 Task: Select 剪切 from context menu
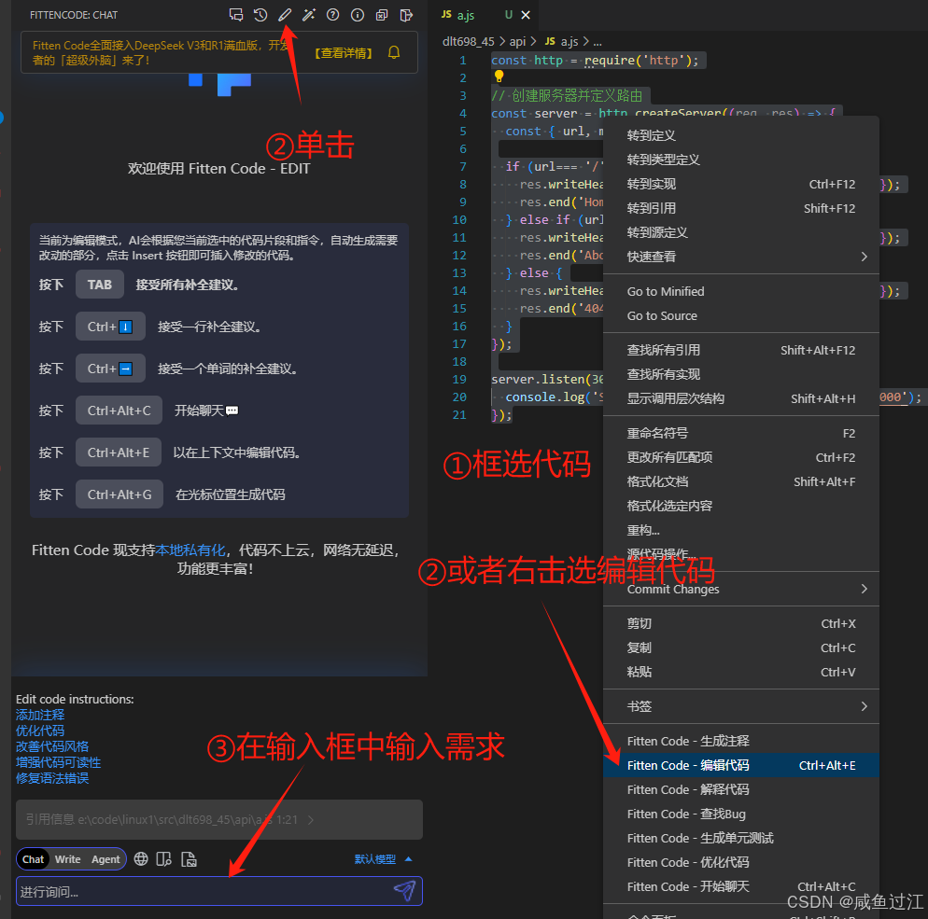[741, 624]
